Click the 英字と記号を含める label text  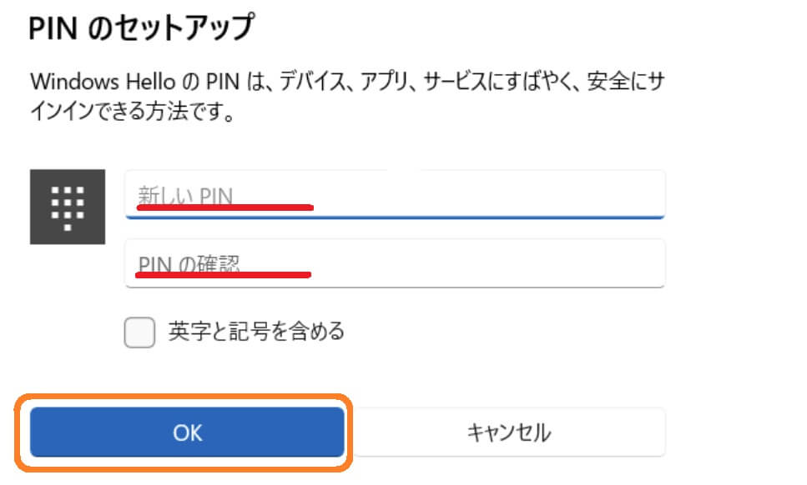[x=256, y=332]
